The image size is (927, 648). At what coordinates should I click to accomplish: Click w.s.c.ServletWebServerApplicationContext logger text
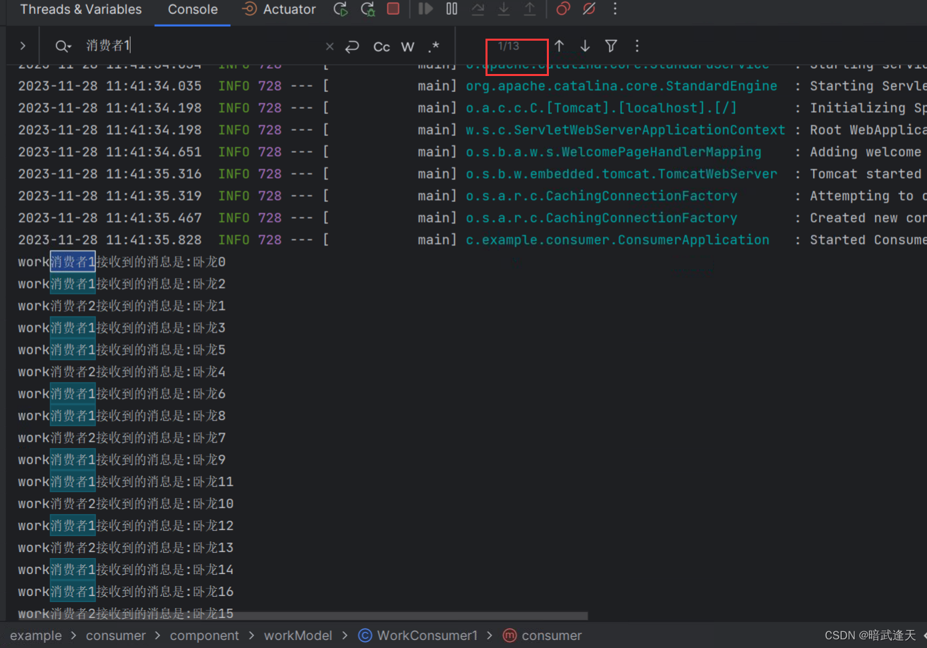[x=626, y=130]
